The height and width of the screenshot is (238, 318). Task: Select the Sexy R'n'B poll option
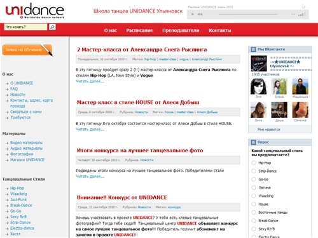pos(254,228)
